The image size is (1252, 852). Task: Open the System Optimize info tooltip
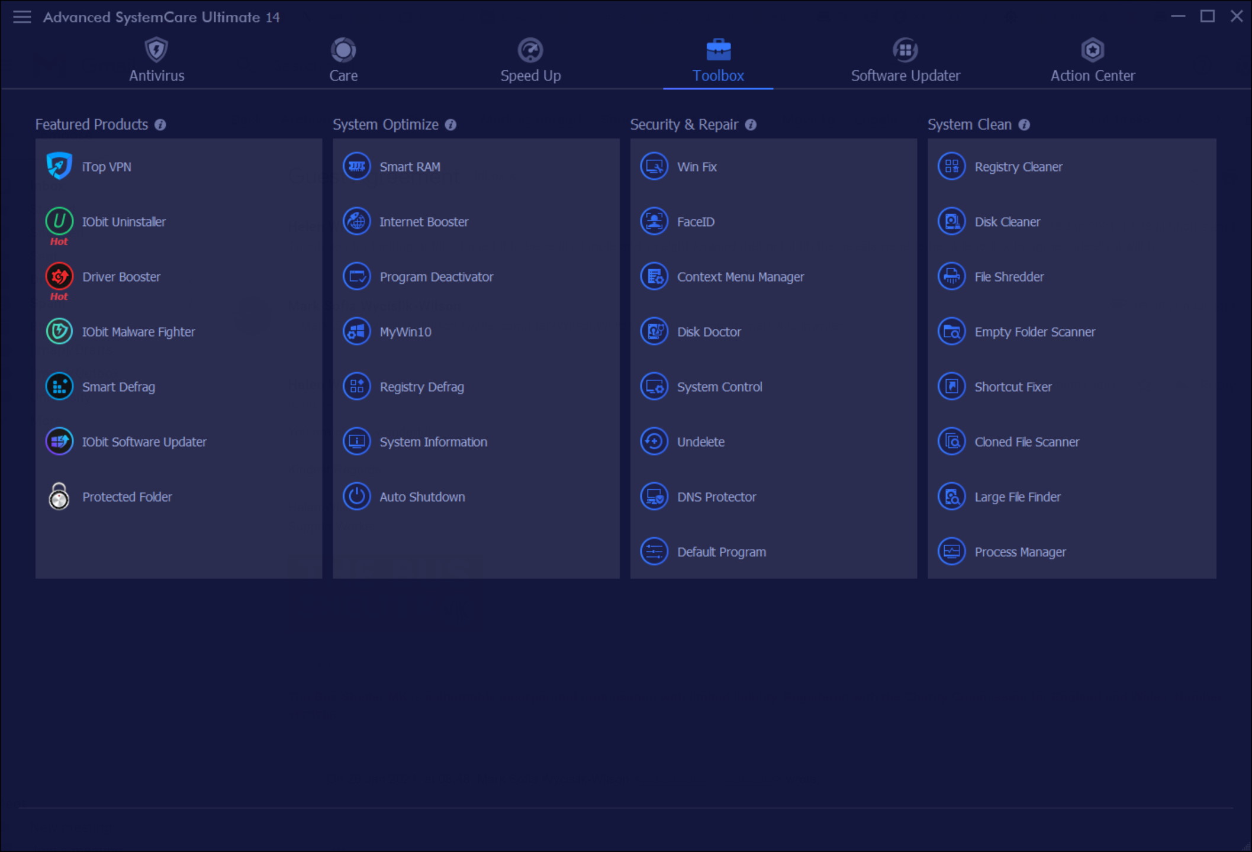[x=452, y=125]
